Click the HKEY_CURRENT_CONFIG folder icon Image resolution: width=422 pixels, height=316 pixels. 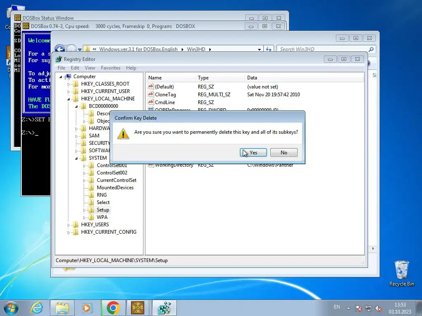pos(76,232)
